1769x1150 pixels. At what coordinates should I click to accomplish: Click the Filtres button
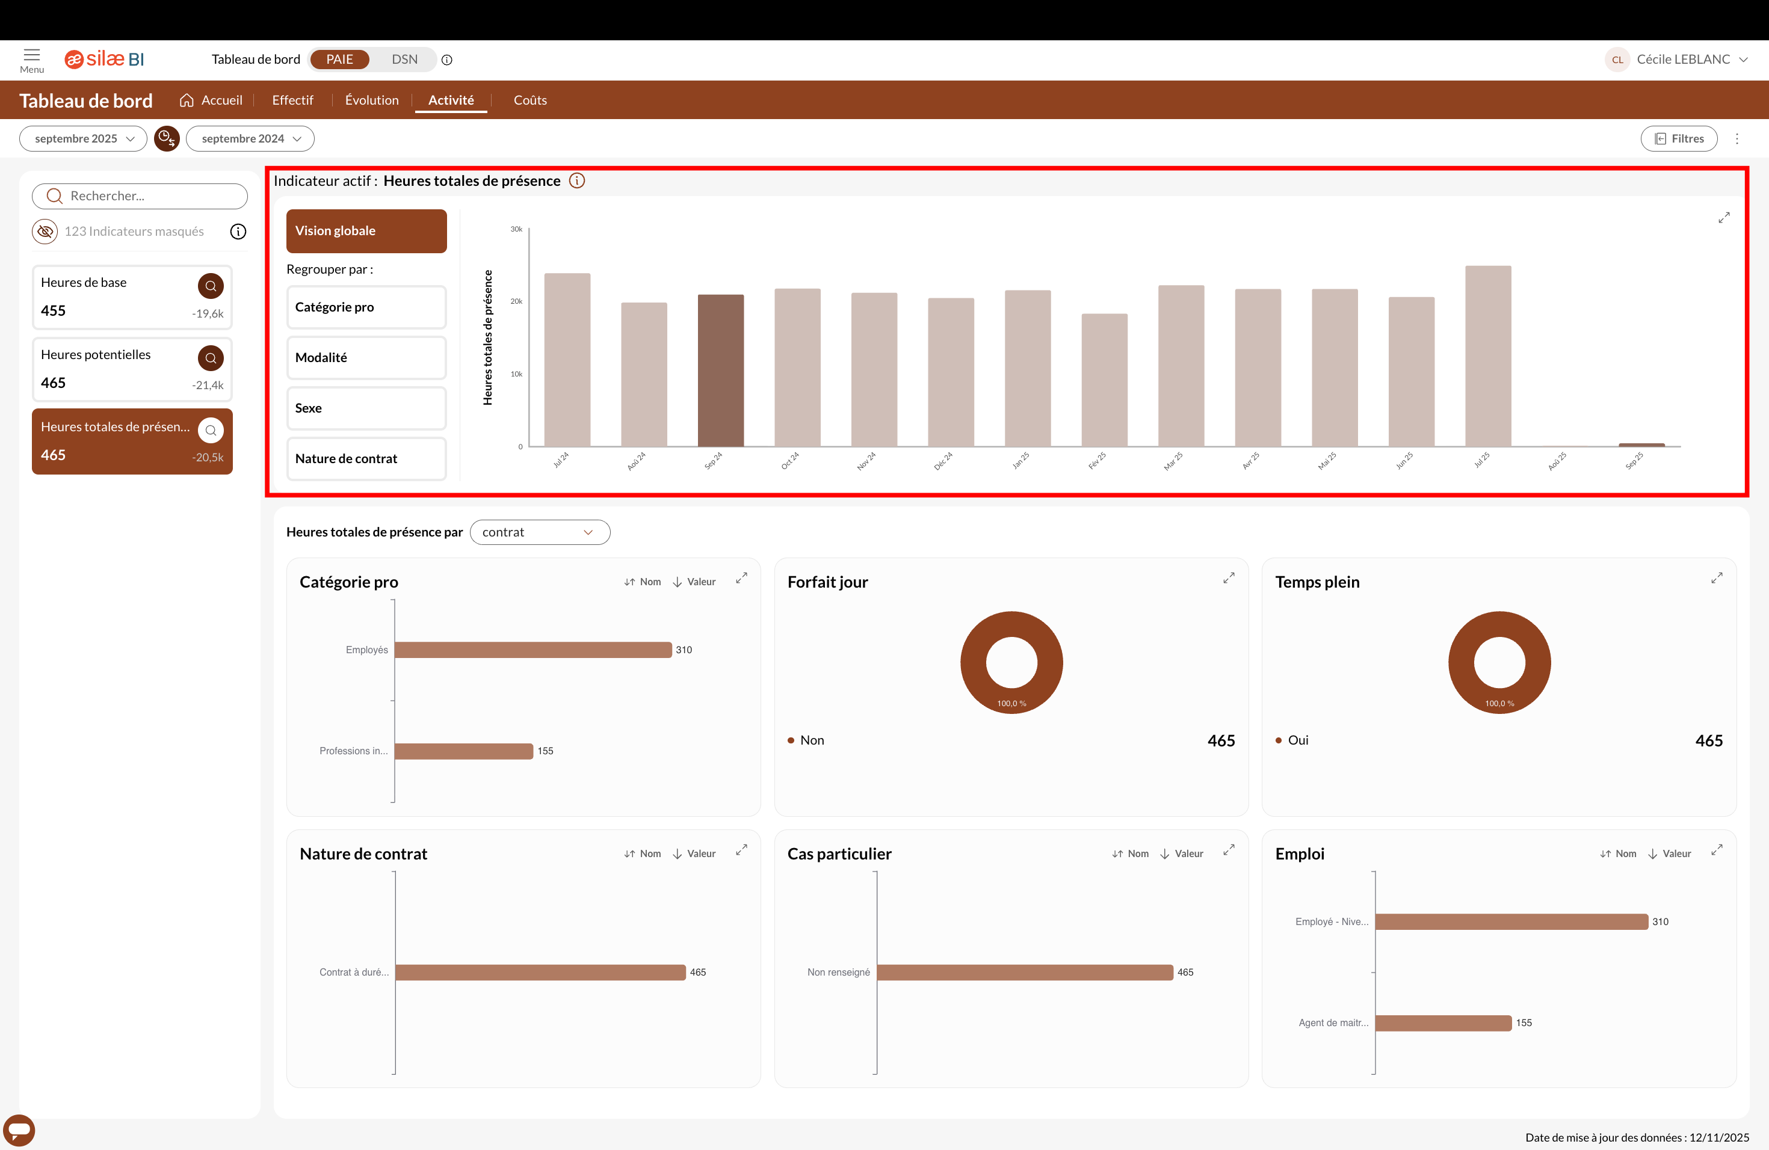tap(1678, 139)
